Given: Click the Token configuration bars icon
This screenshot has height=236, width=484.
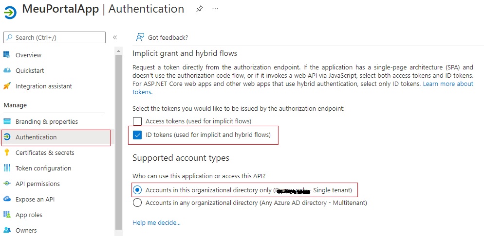Looking at the screenshot, I should point(7,168).
